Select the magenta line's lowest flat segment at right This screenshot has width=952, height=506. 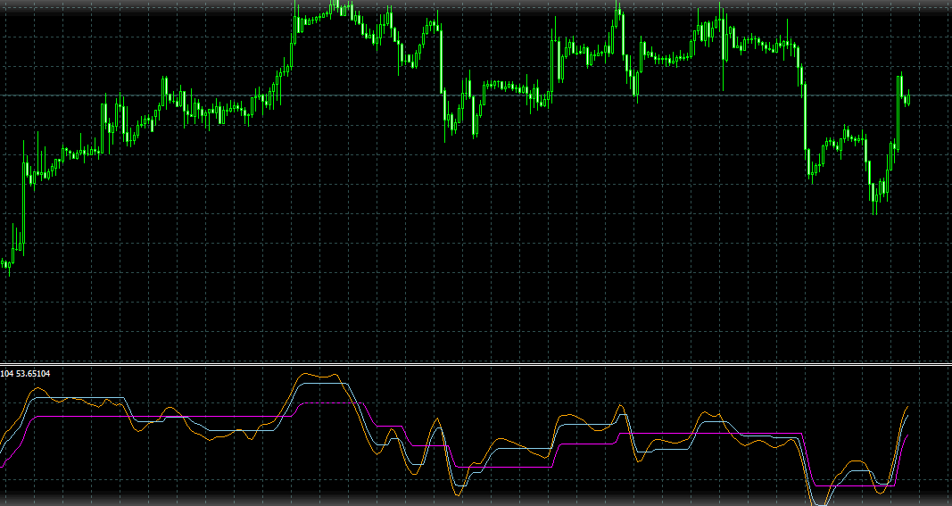click(857, 485)
